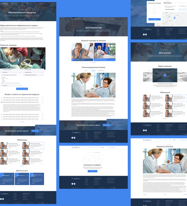This screenshot has width=187, height=206.
Task: Click the logo in Для пациентов page header
Action: [76, 19]
